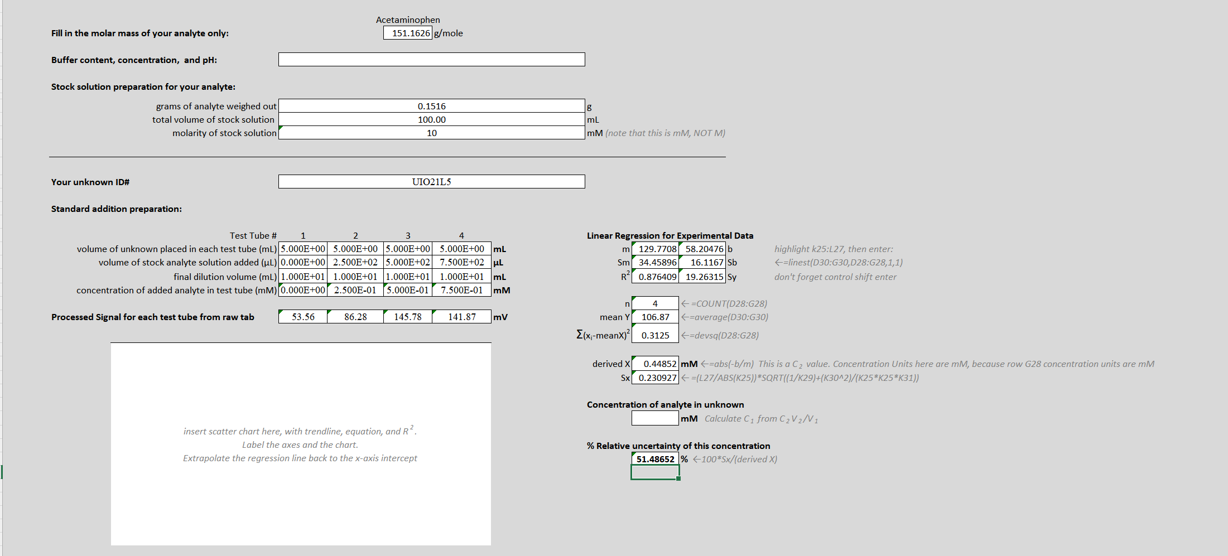Click the empty Concentration of analyte cell

[x=654, y=418]
